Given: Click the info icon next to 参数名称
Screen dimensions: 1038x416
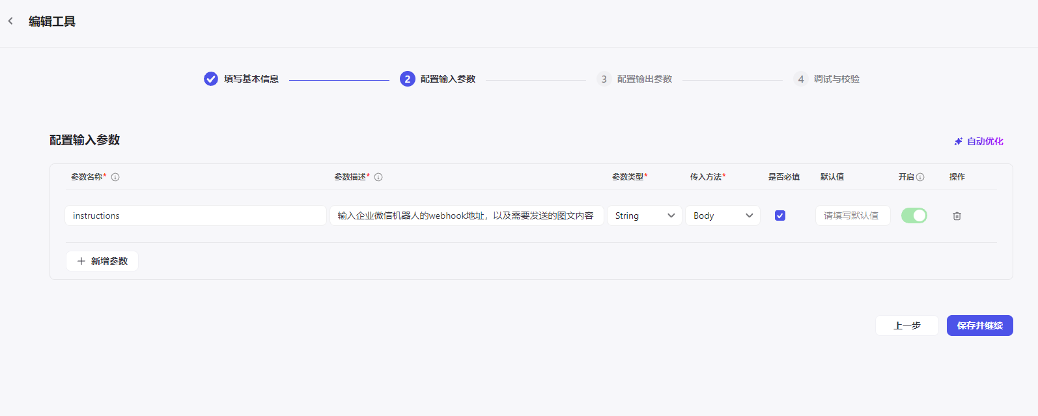Looking at the screenshot, I should 115,177.
